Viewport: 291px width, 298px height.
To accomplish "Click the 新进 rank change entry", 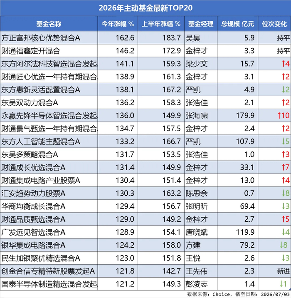I will pyautogui.click(x=283, y=271).
